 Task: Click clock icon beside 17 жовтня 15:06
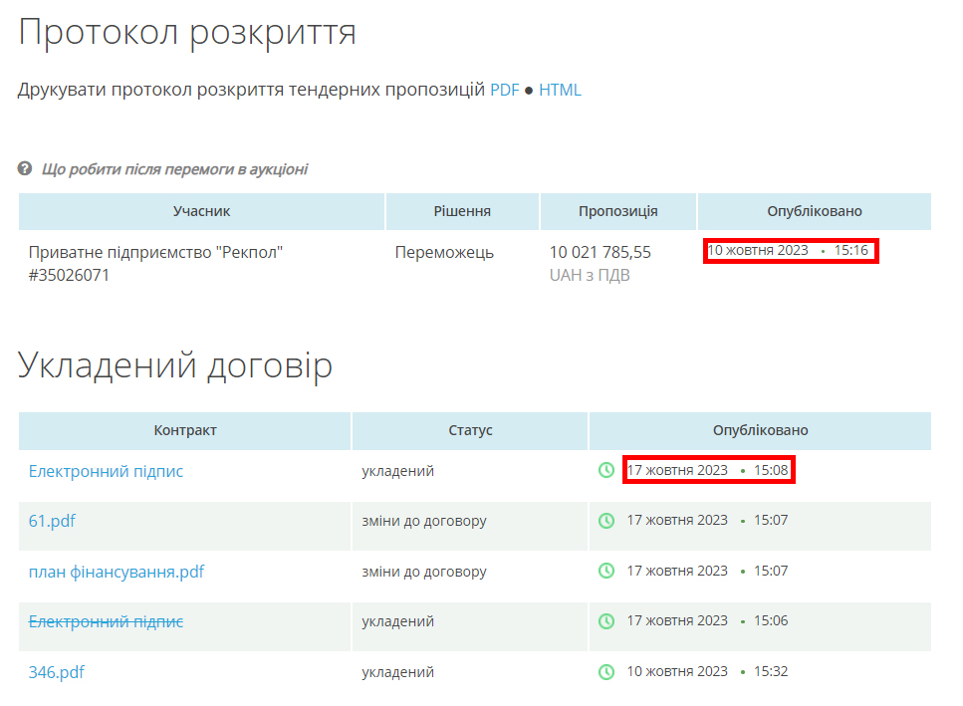pos(606,620)
